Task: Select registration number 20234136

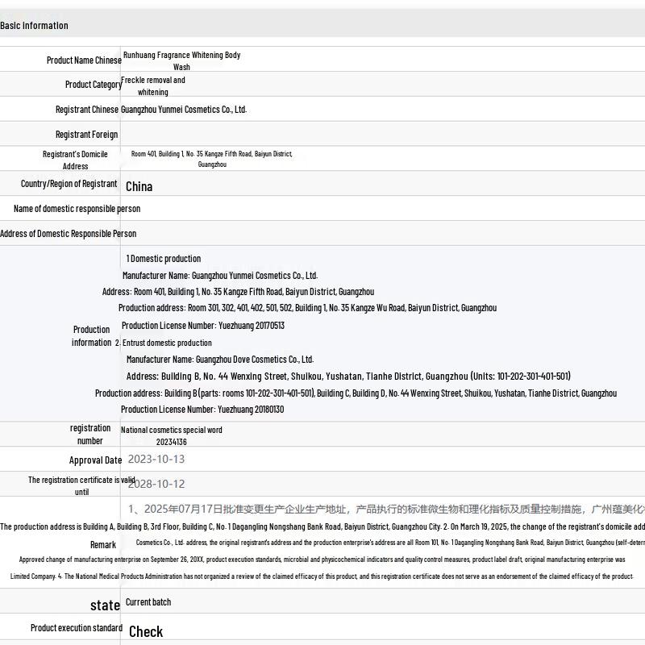Action: (172, 435)
